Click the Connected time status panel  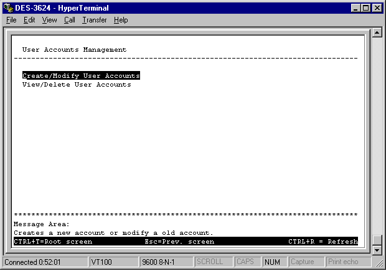pos(45,262)
